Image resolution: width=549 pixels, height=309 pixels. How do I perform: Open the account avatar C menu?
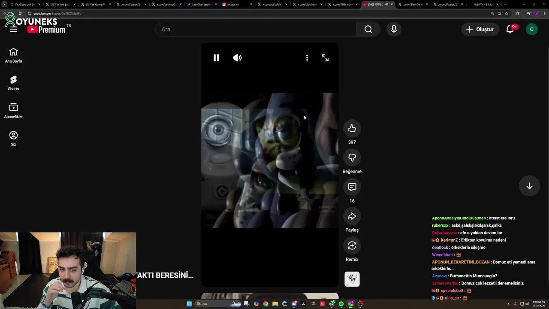(x=532, y=29)
